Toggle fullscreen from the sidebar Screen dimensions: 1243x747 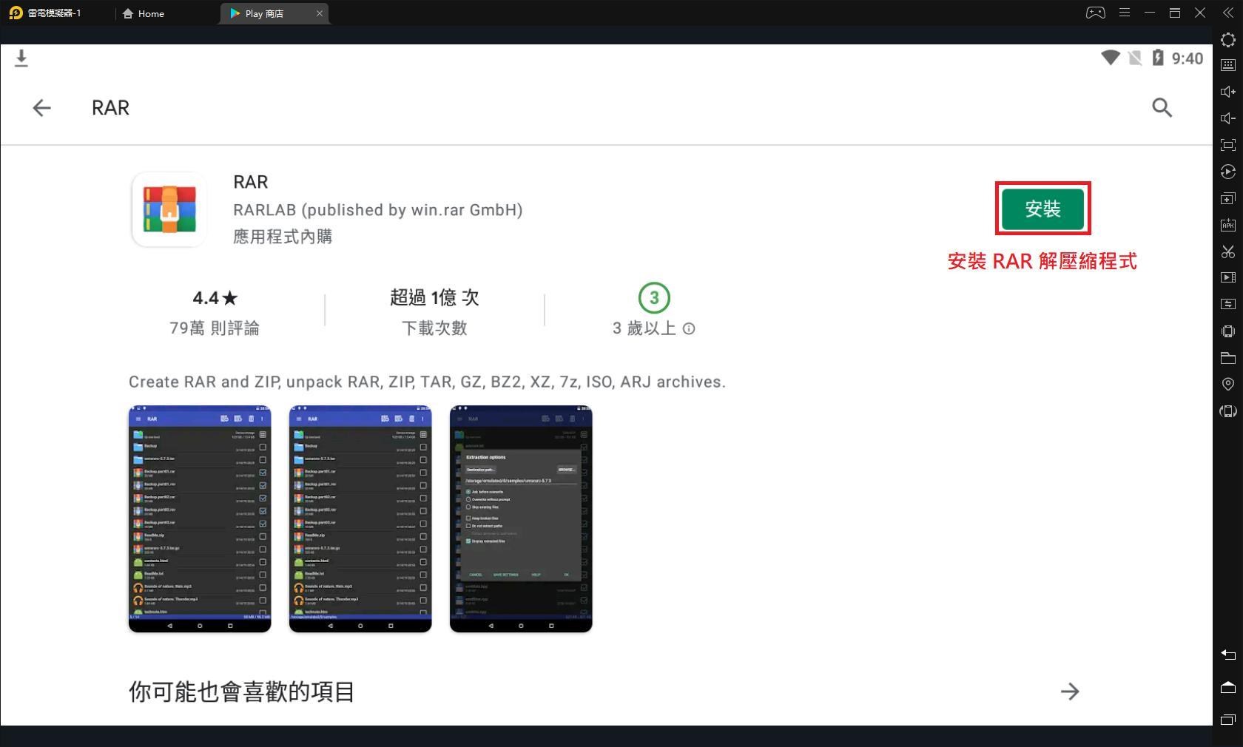click(1228, 145)
